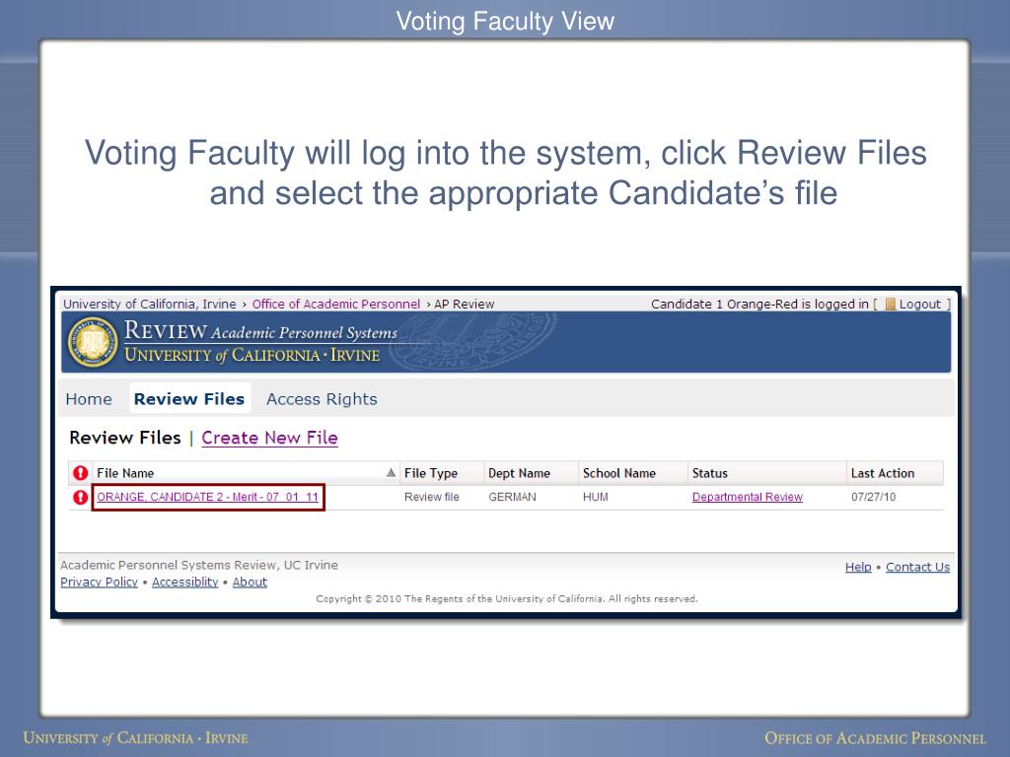Click 'Academic Personnel Systems Review, UC Irvine' footer text
Viewport: 1010px width, 757px height.
tap(199, 565)
